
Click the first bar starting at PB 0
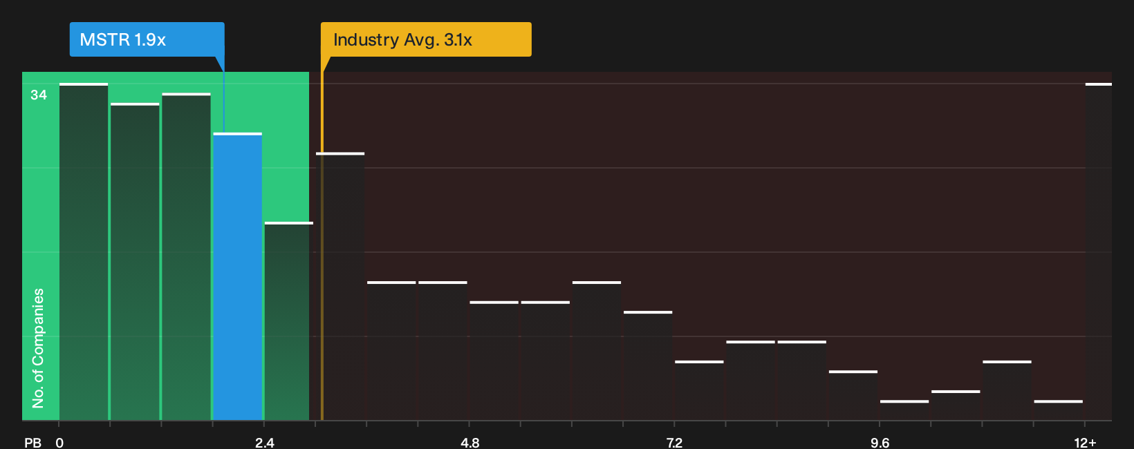[84, 251]
